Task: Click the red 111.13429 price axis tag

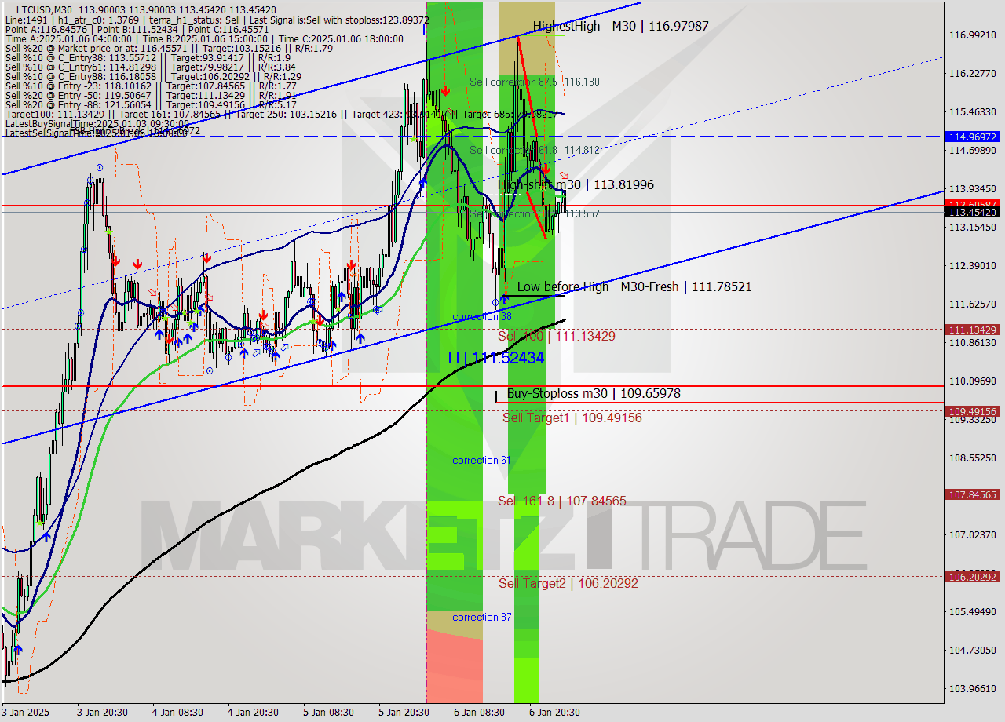Action: pyautogui.click(x=974, y=330)
